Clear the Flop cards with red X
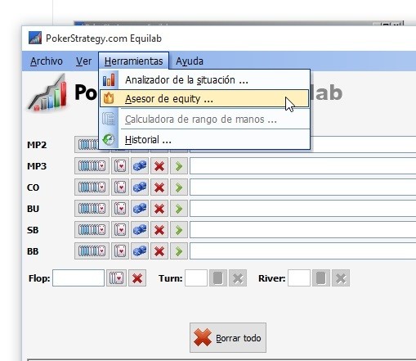Screen dimensions: 416x361 pyautogui.click(x=137, y=278)
